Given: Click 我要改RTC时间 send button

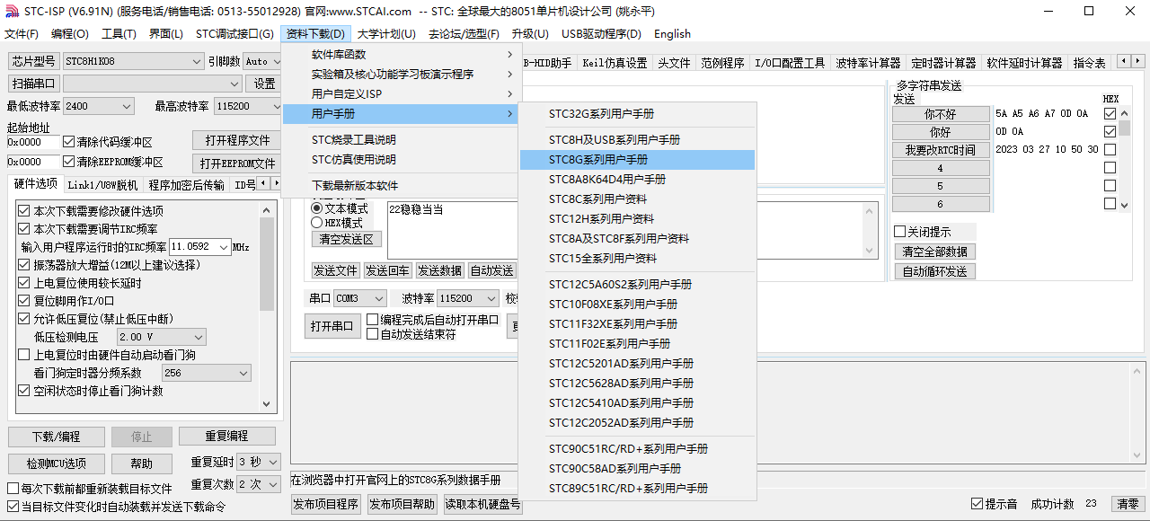Looking at the screenshot, I should (940, 150).
